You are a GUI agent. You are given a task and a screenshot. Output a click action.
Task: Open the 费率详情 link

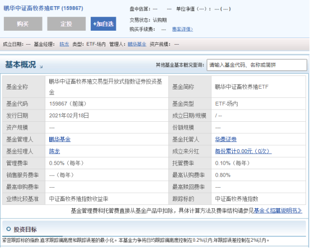click(x=182, y=29)
